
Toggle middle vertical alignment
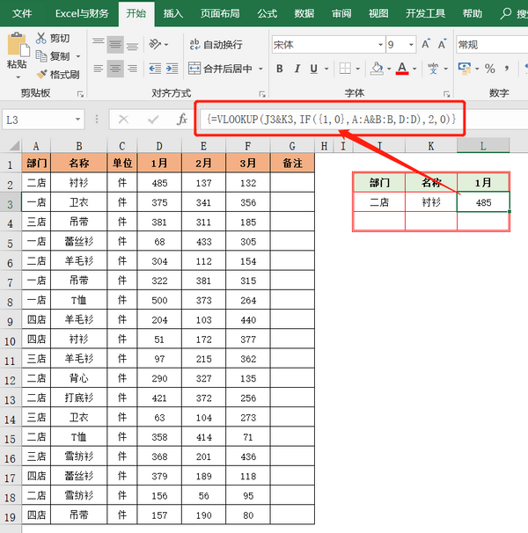pyautogui.click(x=115, y=45)
